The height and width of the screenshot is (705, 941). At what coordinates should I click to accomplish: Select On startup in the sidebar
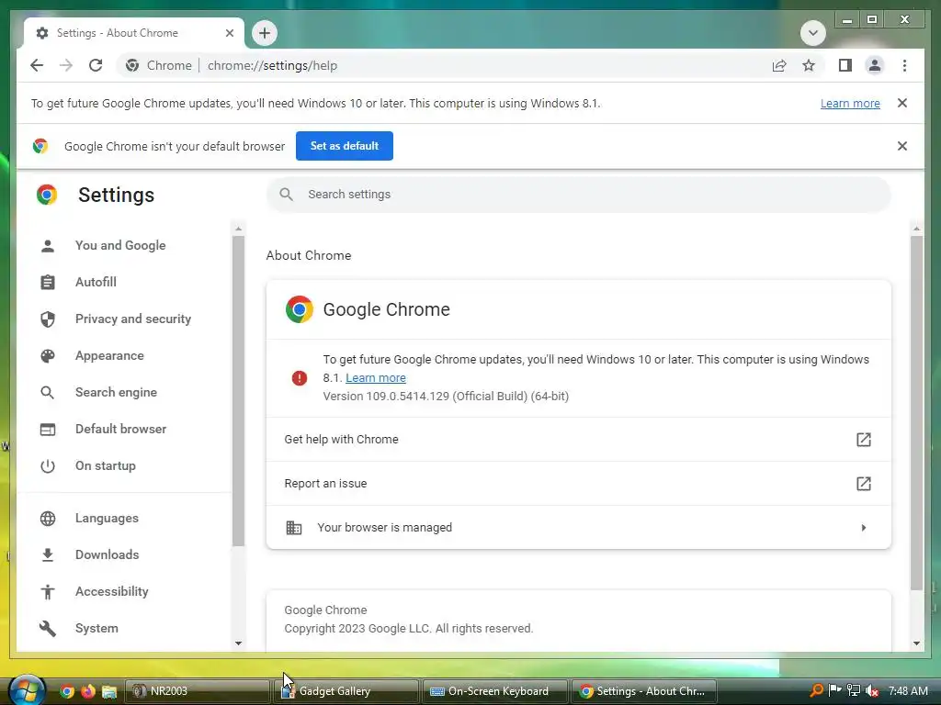tap(105, 465)
